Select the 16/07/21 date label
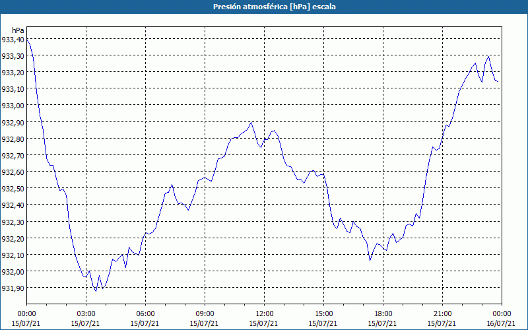Image resolution: width=528 pixels, height=330 pixels. pos(501,323)
